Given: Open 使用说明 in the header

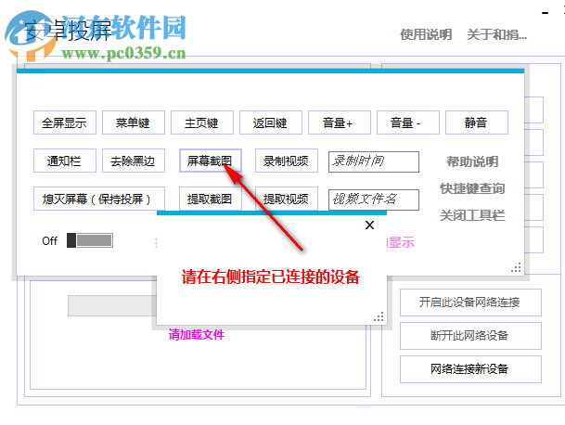Looking at the screenshot, I should click(426, 34).
